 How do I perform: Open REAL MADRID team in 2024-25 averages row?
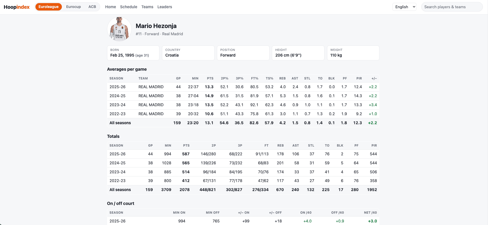[x=151, y=96]
